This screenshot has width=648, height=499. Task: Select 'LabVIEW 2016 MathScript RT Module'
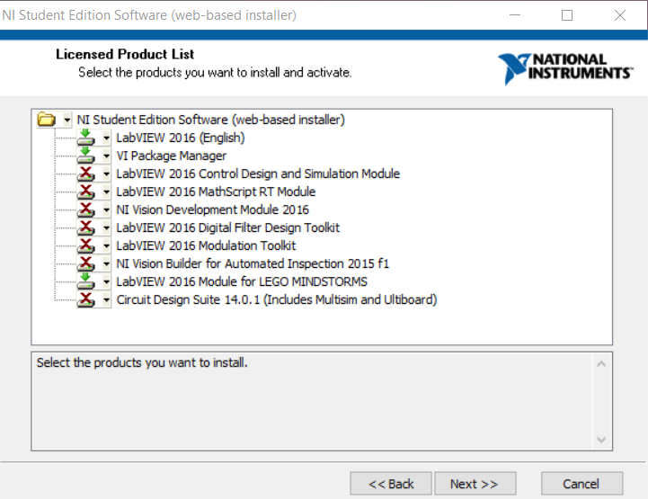[x=216, y=192]
